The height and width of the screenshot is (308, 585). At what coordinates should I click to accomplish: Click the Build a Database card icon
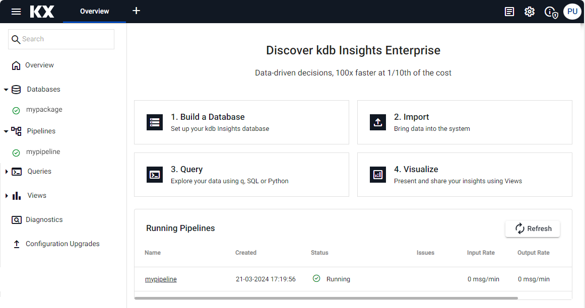155,122
